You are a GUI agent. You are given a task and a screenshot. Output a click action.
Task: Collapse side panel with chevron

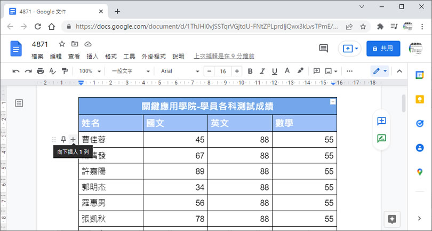[x=419, y=218]
